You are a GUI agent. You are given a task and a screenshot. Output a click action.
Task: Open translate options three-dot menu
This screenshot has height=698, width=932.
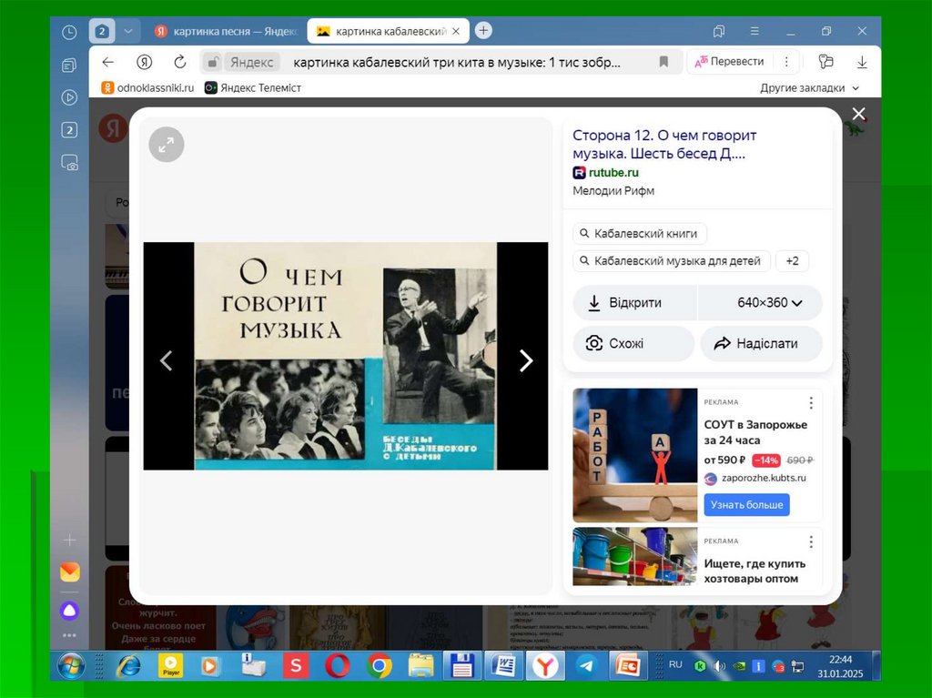click(x=786, y=62)
